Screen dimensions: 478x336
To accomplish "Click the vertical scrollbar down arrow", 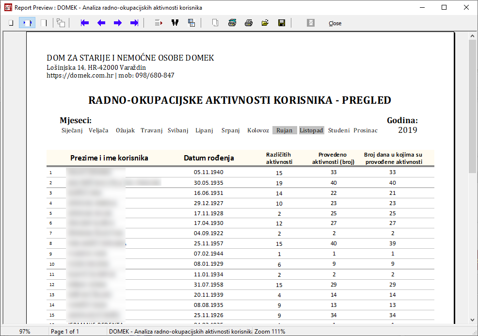I will pyautogui.click(x=472, y=319).
